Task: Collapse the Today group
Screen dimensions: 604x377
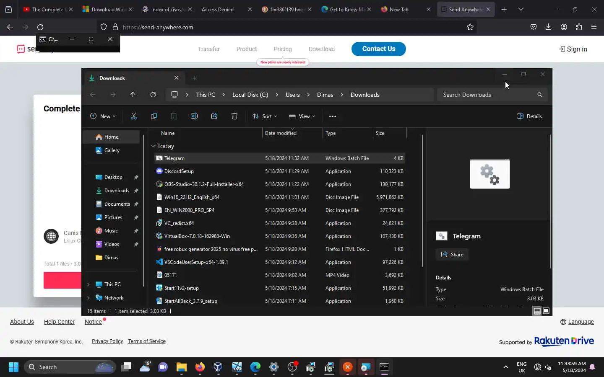Action: [153, 146]
